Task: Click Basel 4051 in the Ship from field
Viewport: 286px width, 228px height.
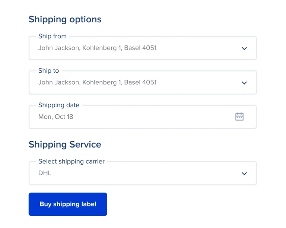Action: 140,48
